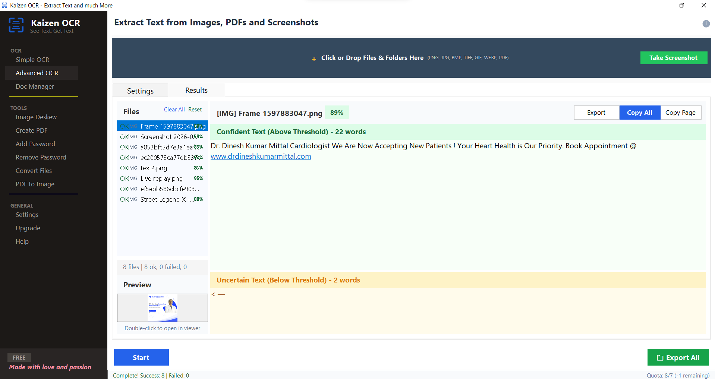Switch to the Settings tab
The image size is (715, 379).
click(x=140, y=90)
